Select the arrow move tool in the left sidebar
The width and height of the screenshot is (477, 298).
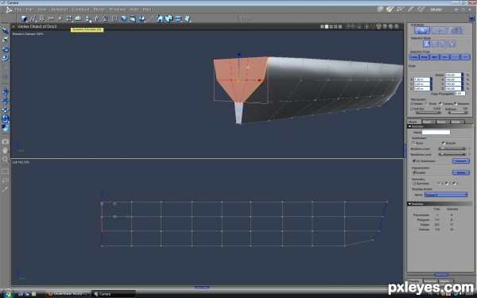coord(6,31)
